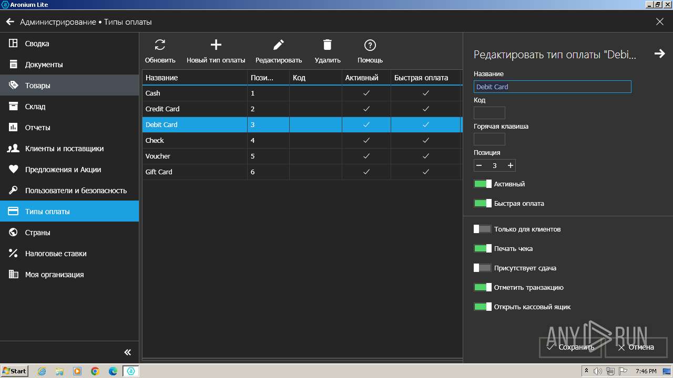Select the Credit Card row

pos(302,109)
